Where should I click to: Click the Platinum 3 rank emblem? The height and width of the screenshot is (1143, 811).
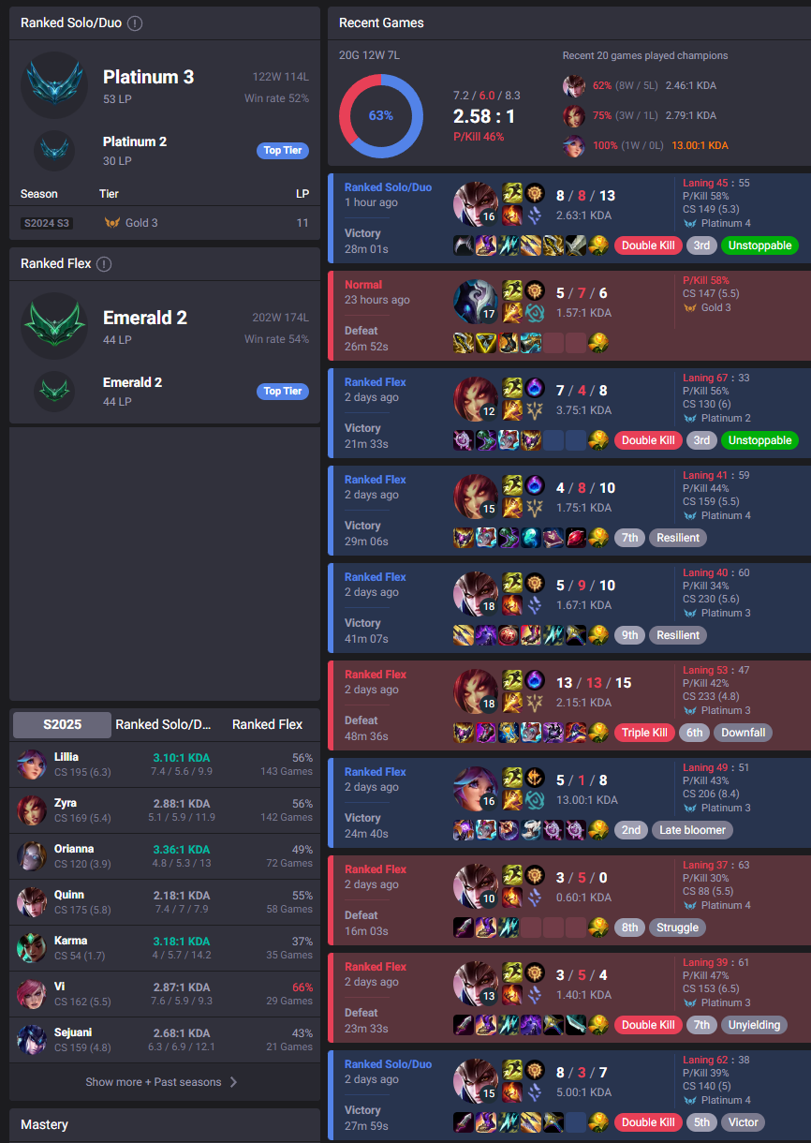[x=54, y=85]
